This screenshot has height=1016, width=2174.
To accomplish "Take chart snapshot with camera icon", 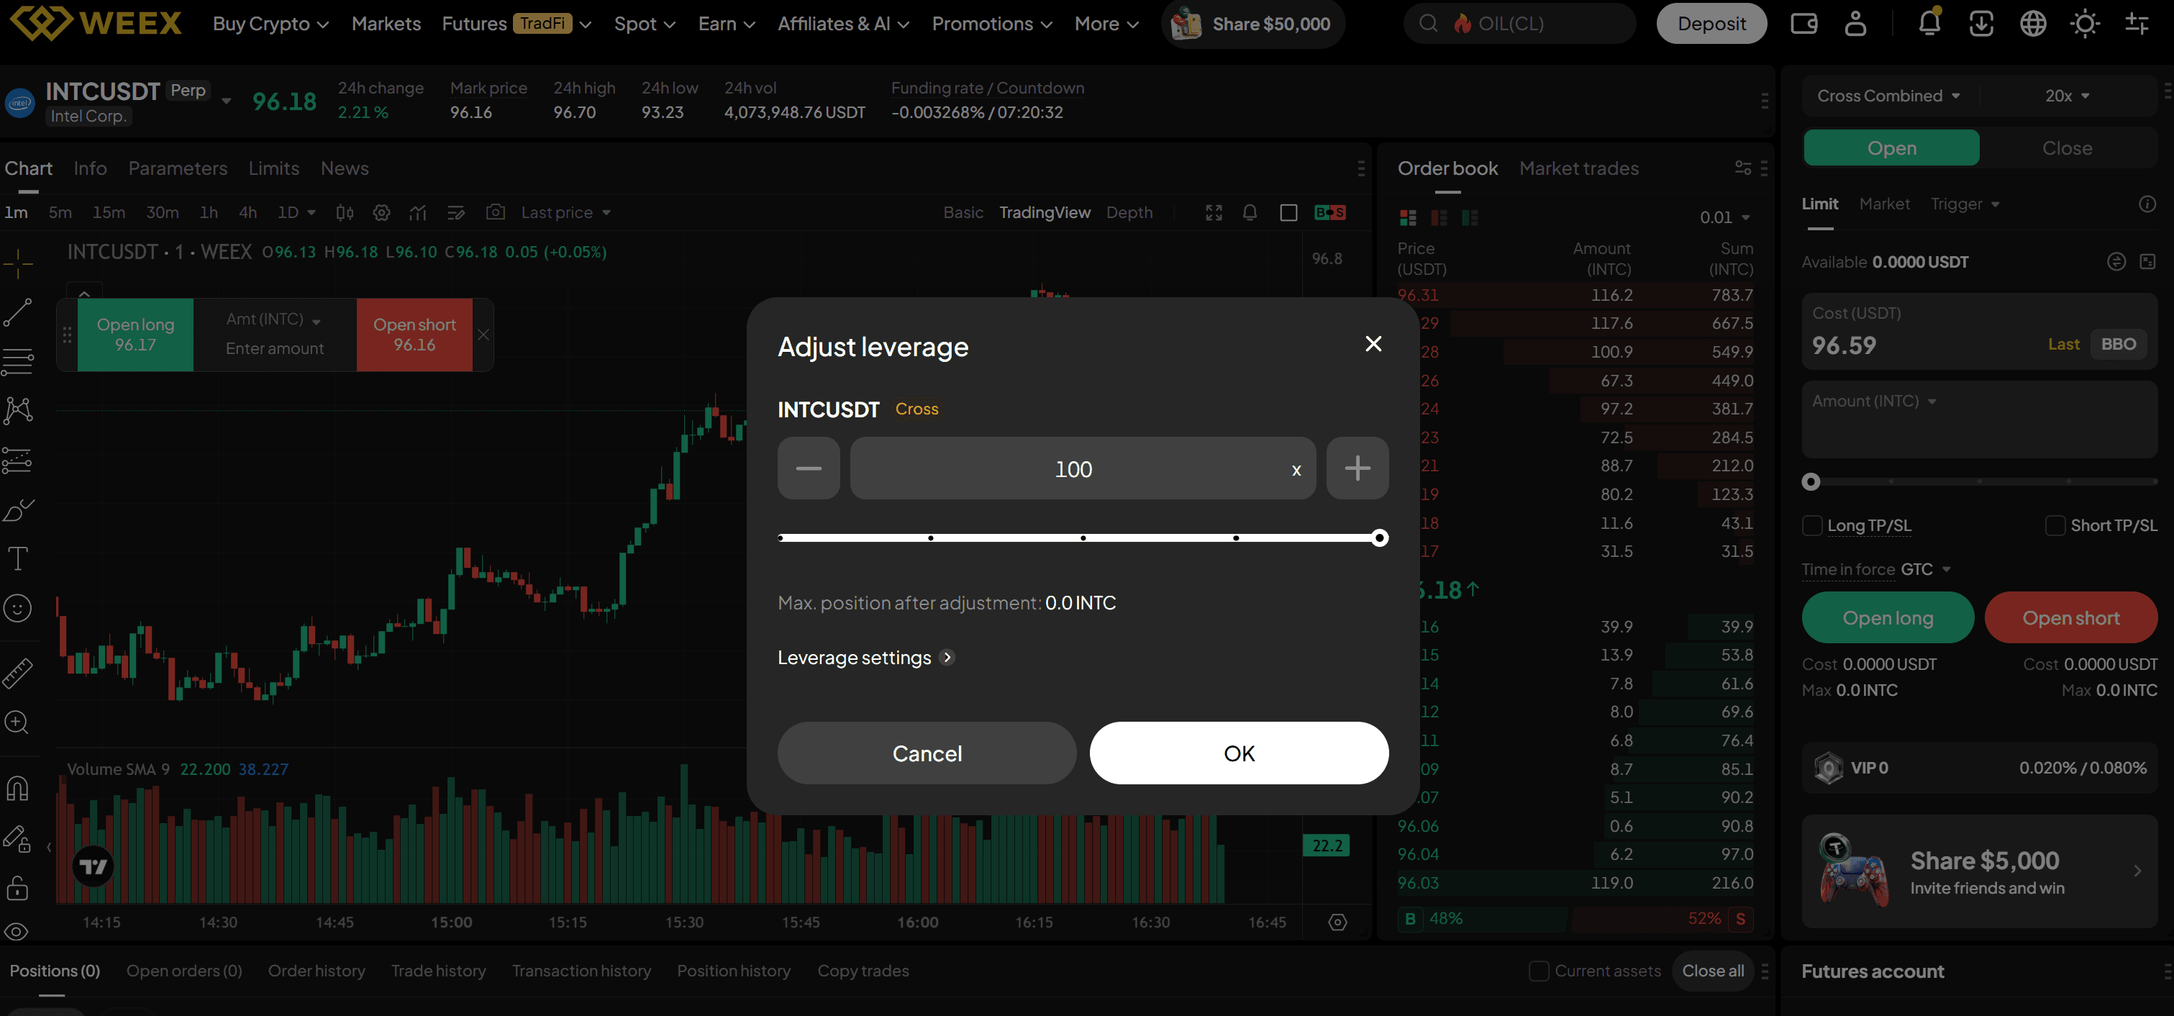I will 496,212.
